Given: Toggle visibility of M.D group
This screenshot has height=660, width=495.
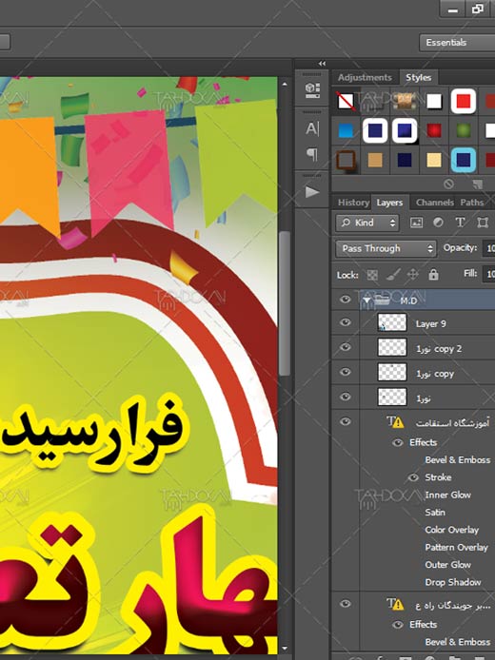Looking at the screenshot, I should [x=345, y=300].
